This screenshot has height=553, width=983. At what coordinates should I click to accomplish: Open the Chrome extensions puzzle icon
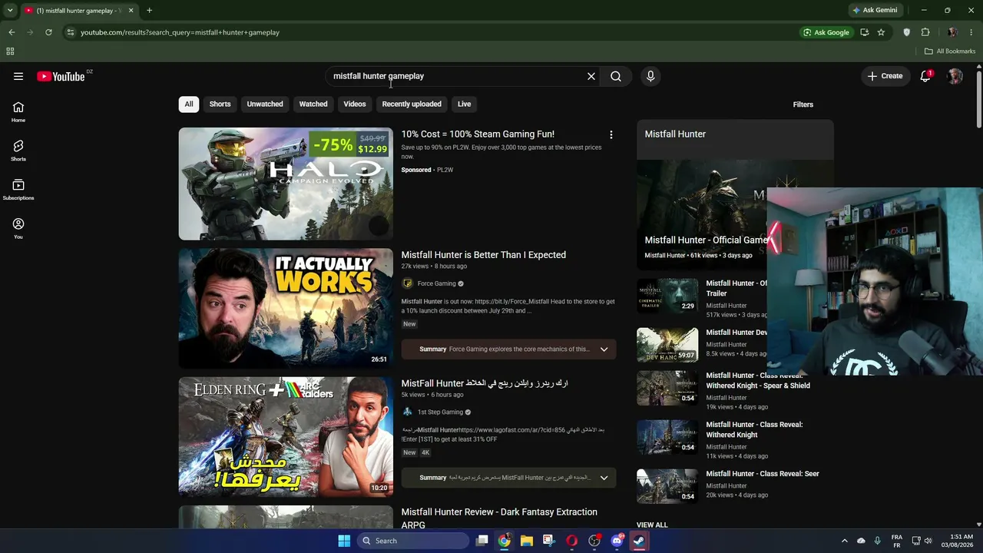pos(925,32)
